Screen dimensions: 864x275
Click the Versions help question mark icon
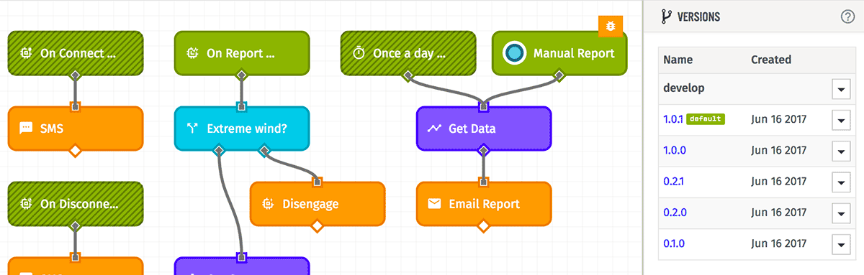(847, 17)
